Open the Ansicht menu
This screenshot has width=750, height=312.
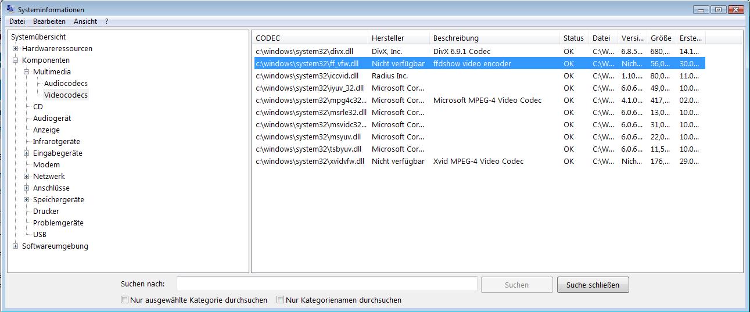coord(85,21)
